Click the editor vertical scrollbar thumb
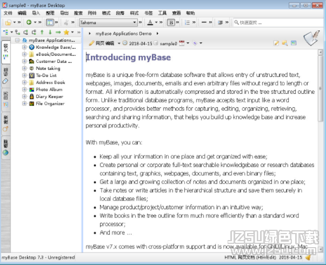Viewport: 326px width, 265px height. click(x=321, y=89)
